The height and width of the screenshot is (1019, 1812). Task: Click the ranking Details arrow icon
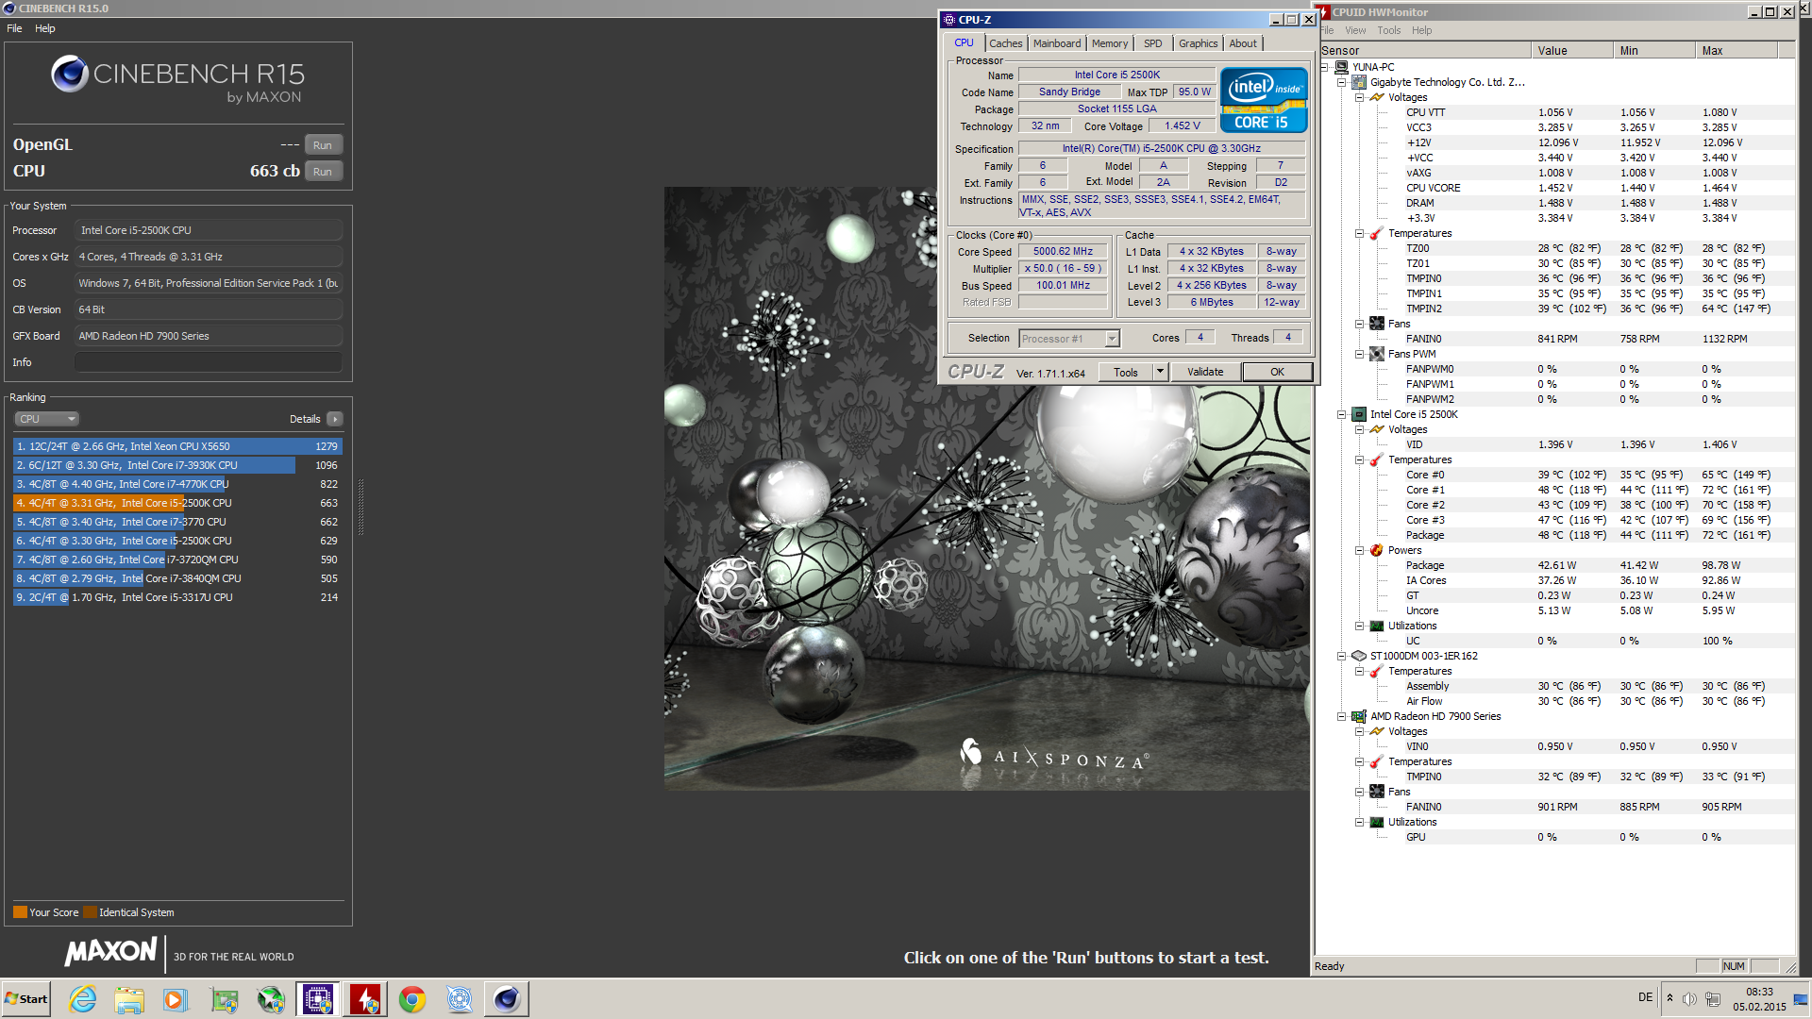[x=335, y=419]
